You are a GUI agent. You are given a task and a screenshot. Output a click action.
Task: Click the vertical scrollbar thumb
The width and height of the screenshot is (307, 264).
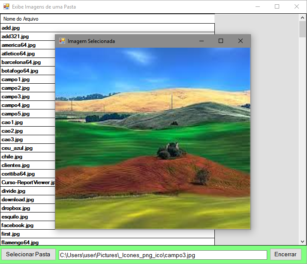pos(302,29)
